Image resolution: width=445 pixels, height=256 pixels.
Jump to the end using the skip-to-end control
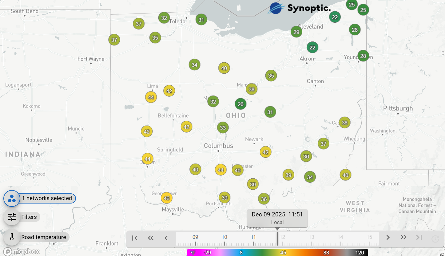click(418, 238)
